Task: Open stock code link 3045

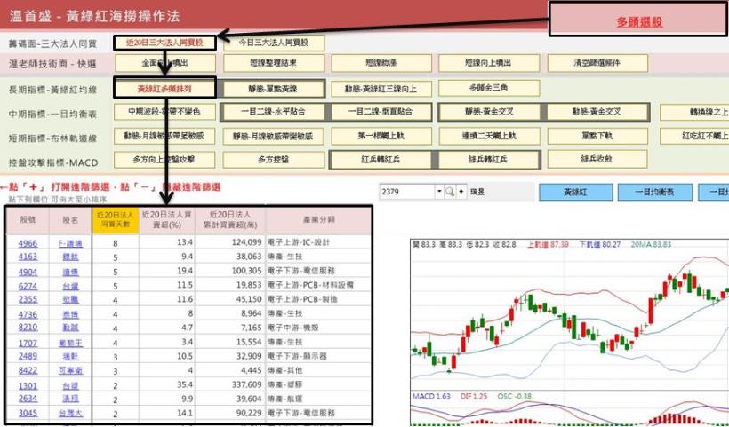Action: (x=28, y=413)
